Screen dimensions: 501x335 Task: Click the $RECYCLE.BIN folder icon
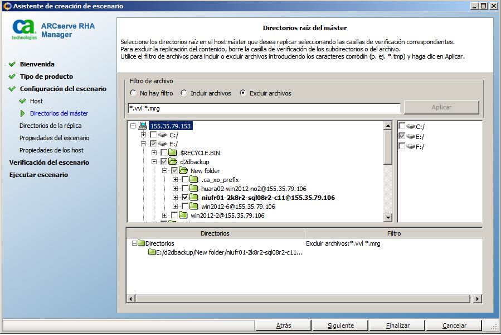[173, 153]
